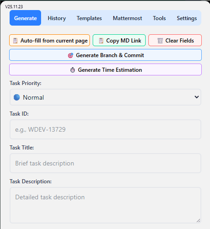
Task: Open the Templates tab
Action: click(x=89, y=18)
